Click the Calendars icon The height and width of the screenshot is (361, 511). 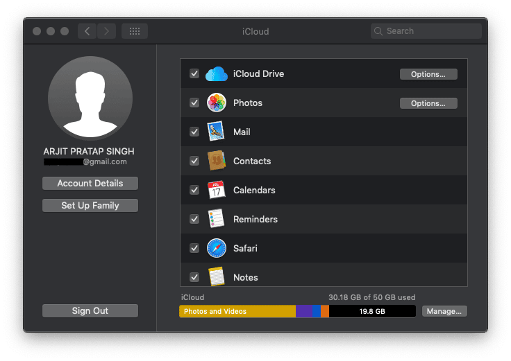pos(217,190)
